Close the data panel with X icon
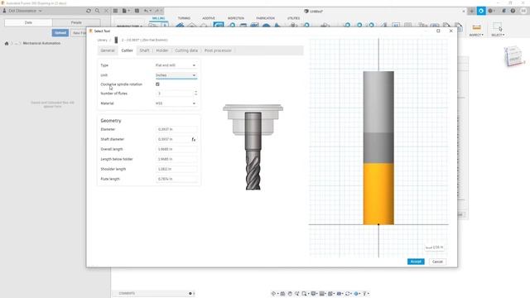Screen dimensions: 530x298 click(107, 11)
